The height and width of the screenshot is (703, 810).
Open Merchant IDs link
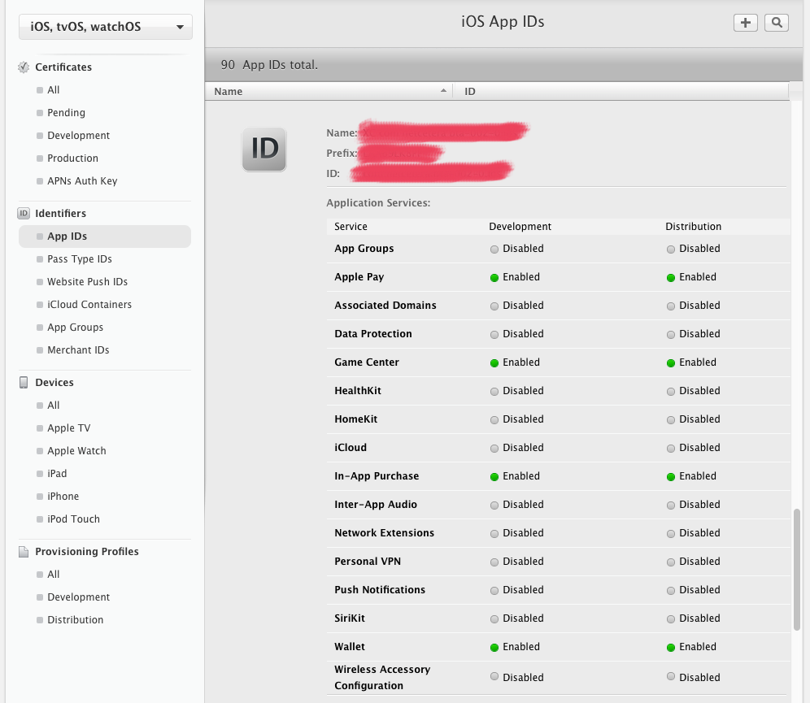[78, 350]
